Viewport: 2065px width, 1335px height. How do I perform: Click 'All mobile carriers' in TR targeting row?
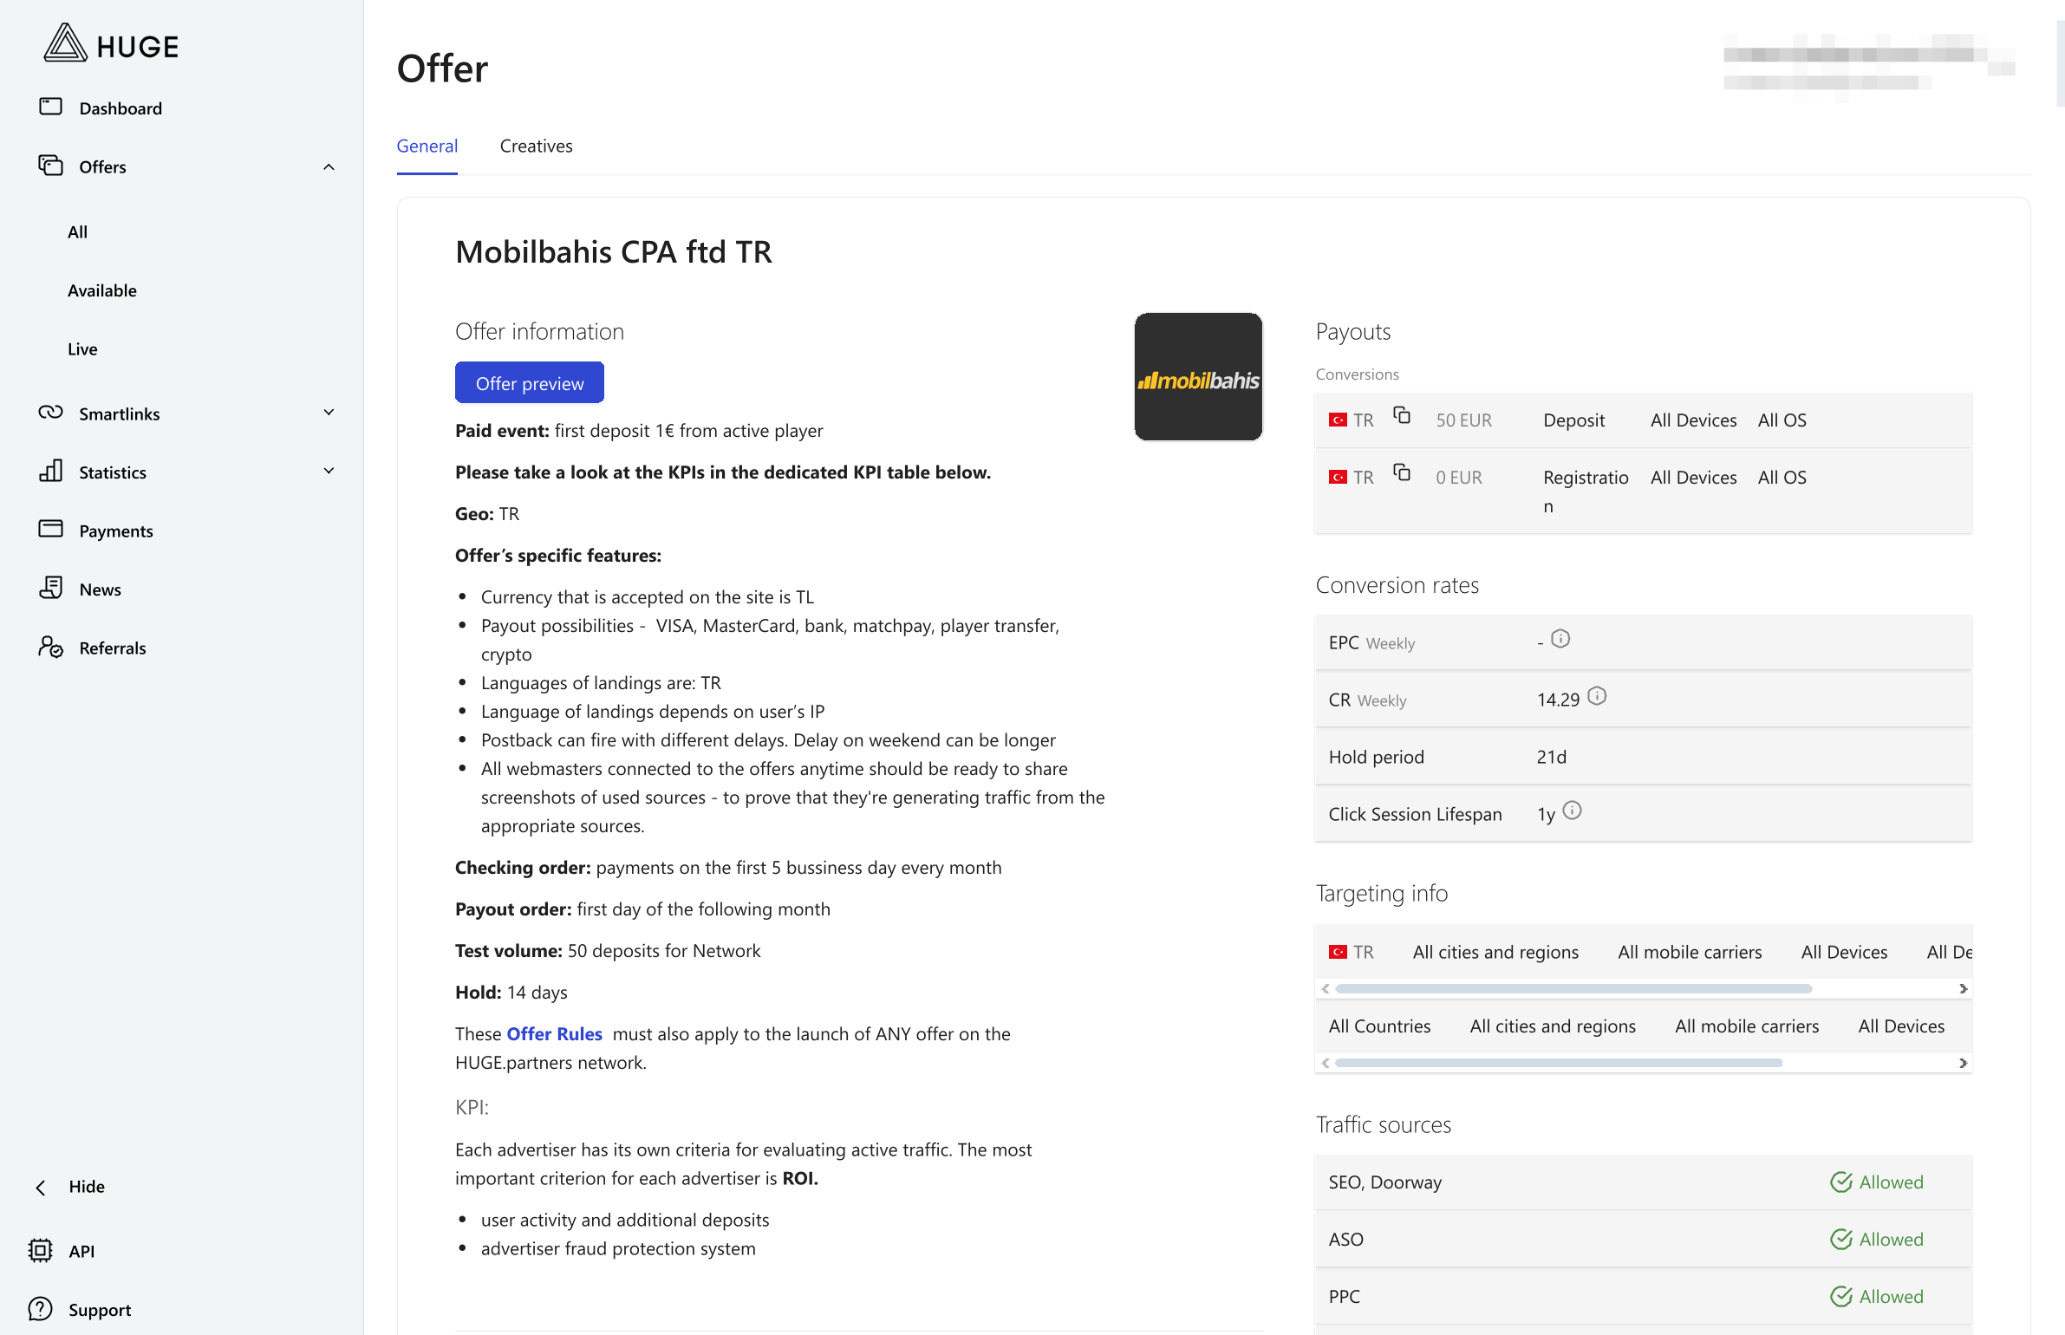point(1690,953)
